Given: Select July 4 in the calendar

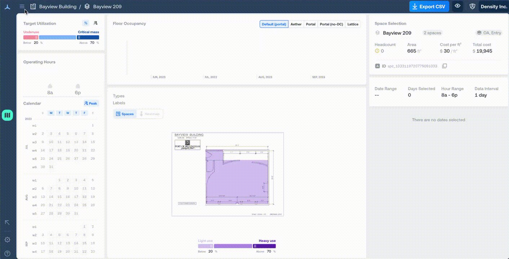Looking at the screenshot, I should 59,133.
